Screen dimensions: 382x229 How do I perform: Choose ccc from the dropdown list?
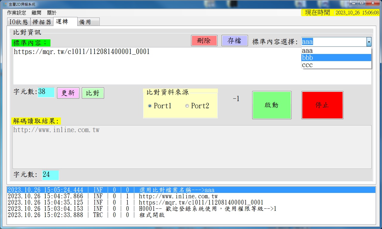(x=336, y=65)
